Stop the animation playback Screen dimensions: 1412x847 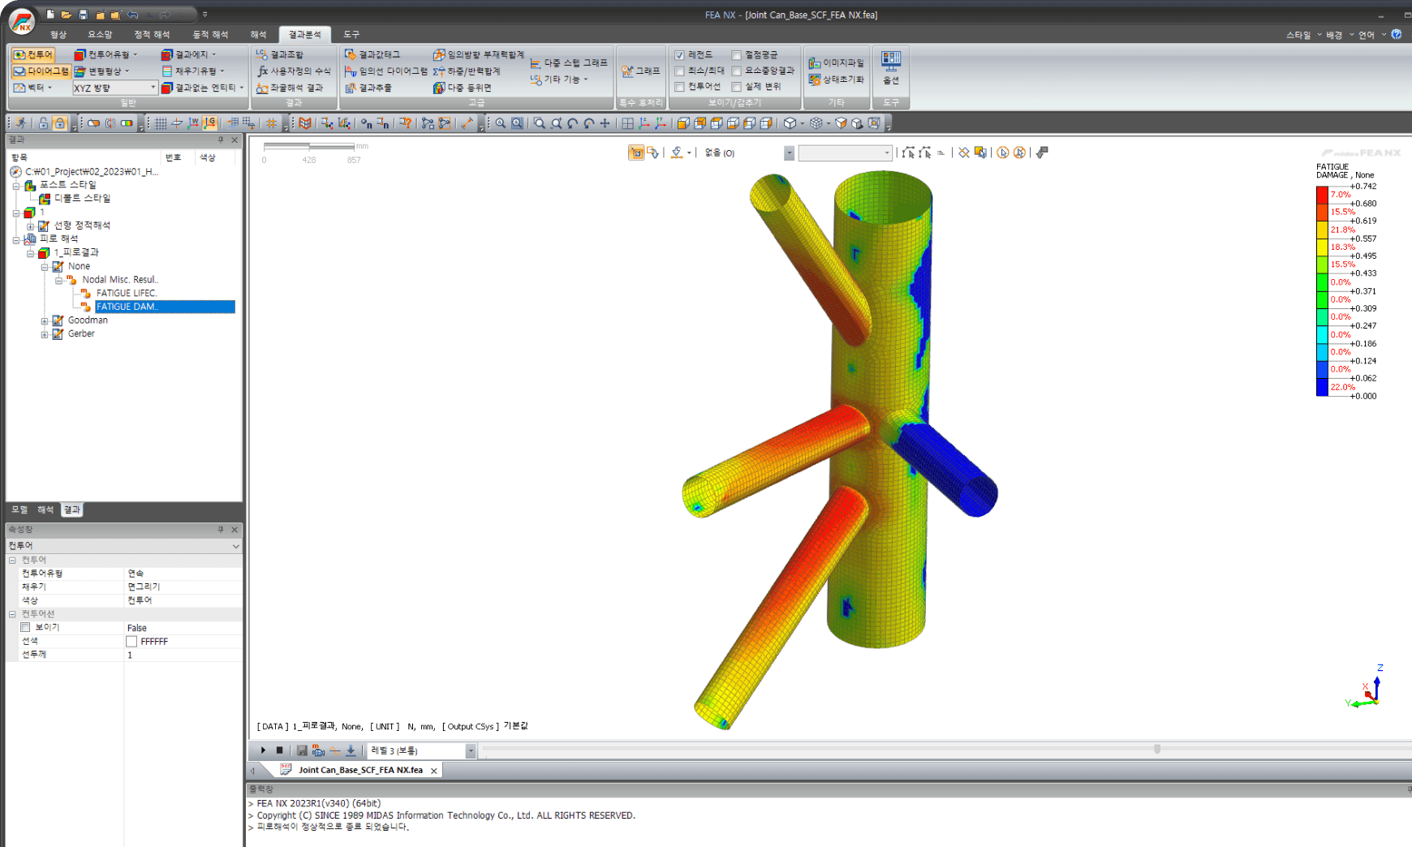[279, 750]
